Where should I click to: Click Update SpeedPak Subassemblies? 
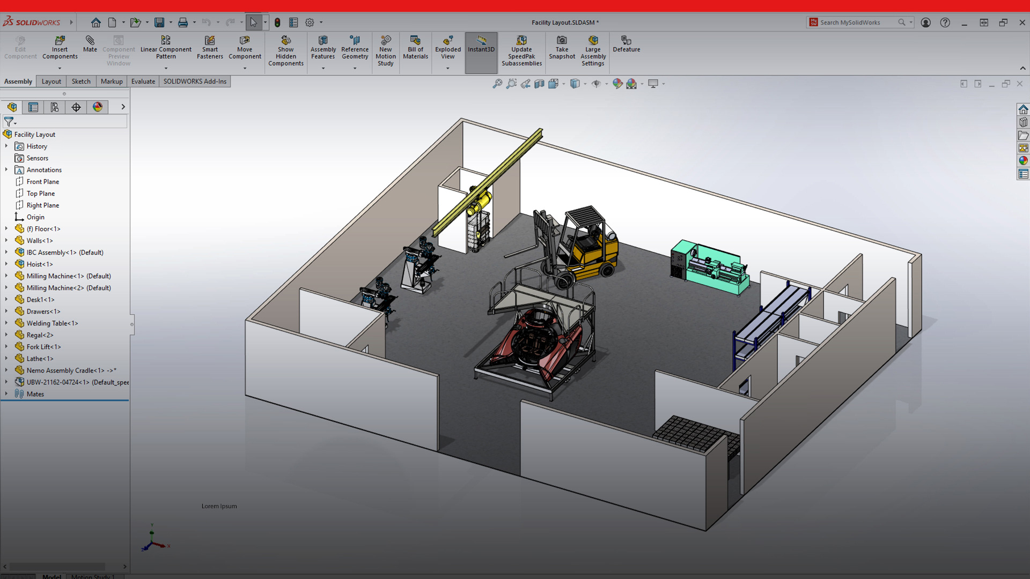[x=521, y=51]
